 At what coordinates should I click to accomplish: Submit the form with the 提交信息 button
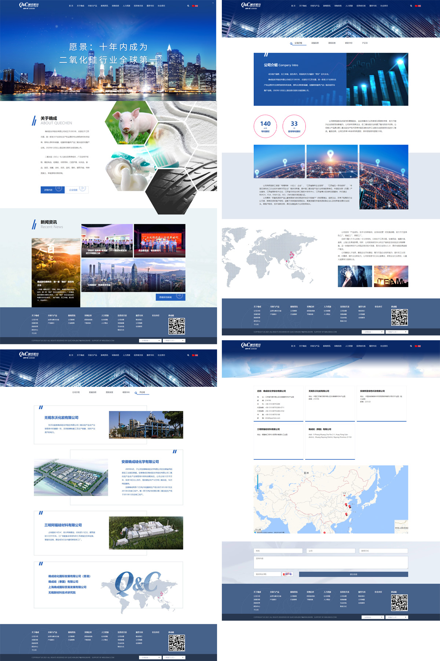pyautogui.click(x=353, y=574)
